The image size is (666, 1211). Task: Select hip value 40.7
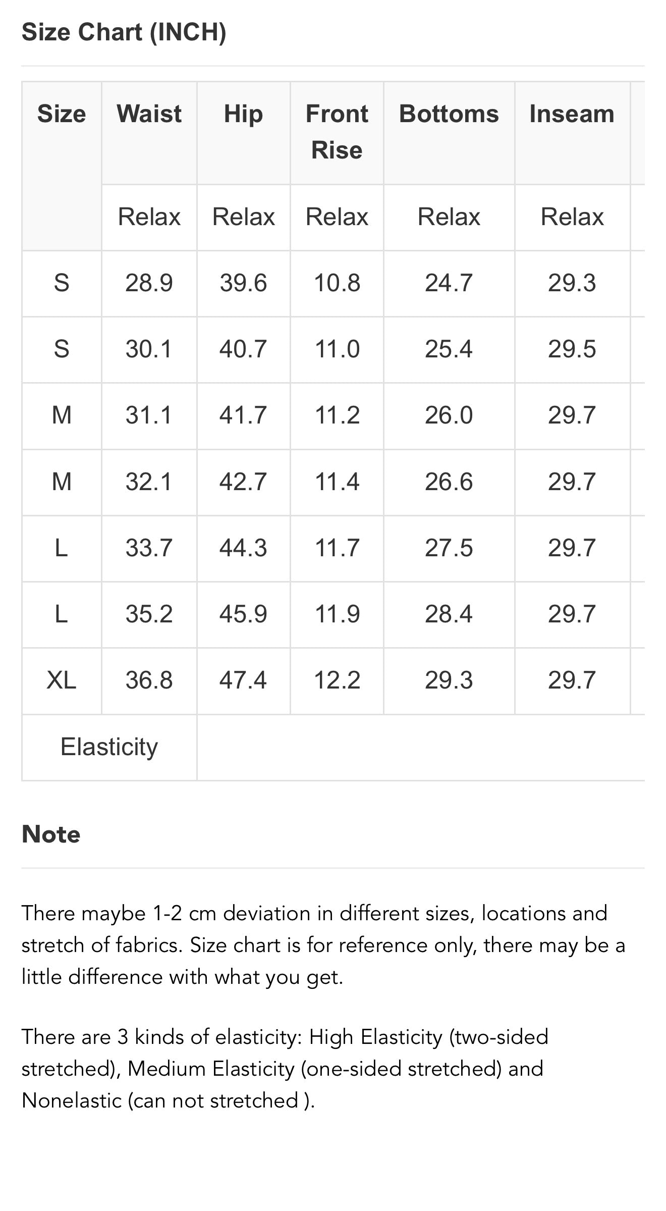[243, 349]
